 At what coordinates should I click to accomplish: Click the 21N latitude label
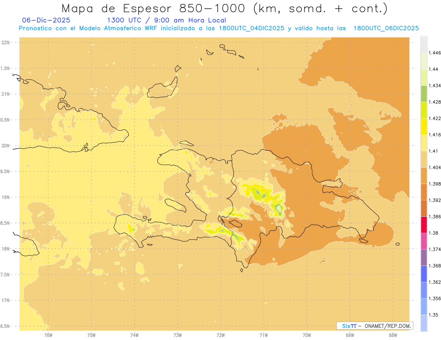click(6, 94)
